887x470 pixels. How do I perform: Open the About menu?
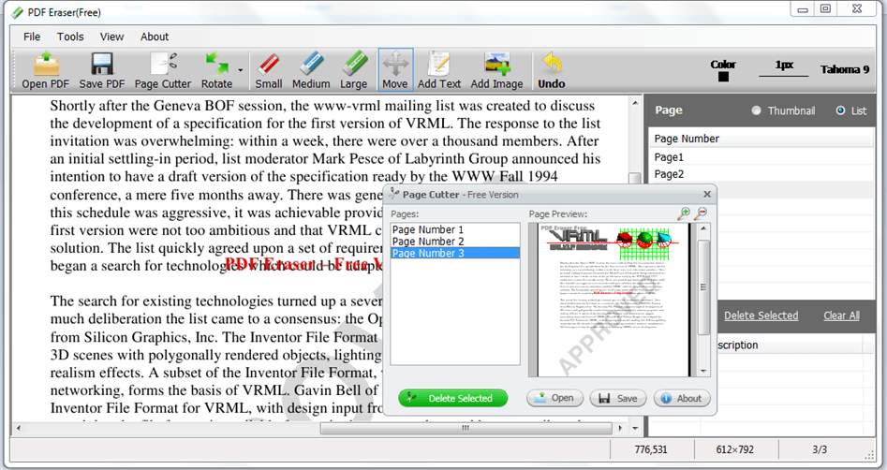pyautogui.click(x=155, y=37)
